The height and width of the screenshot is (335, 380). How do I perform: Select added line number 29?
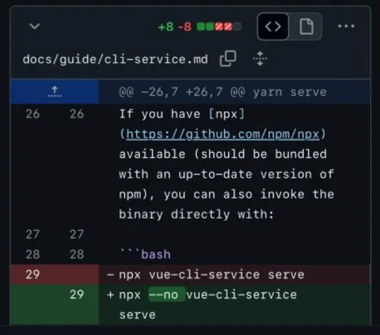click(77, 294)
